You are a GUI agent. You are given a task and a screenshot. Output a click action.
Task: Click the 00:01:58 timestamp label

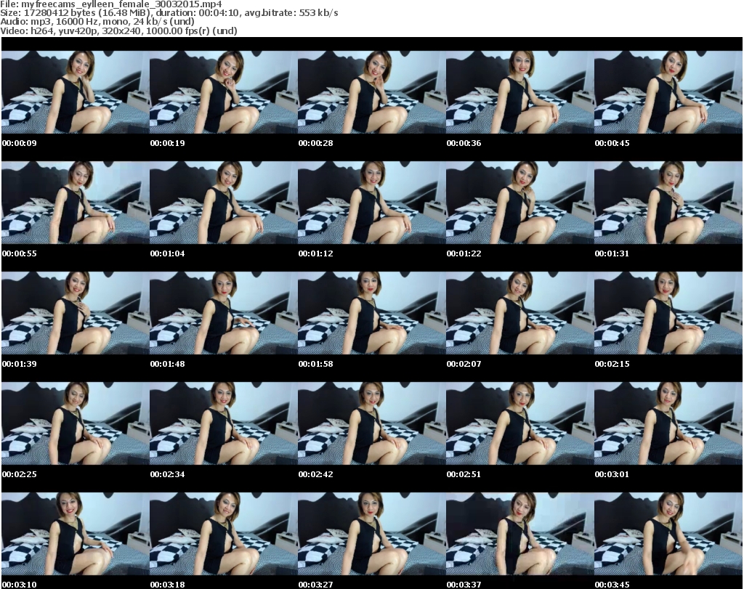coord(315,364)
